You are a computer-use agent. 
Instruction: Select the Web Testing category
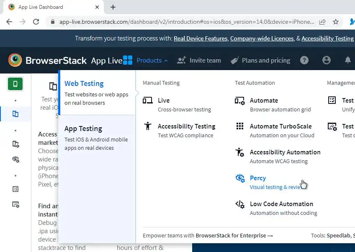tap(97, 93)
